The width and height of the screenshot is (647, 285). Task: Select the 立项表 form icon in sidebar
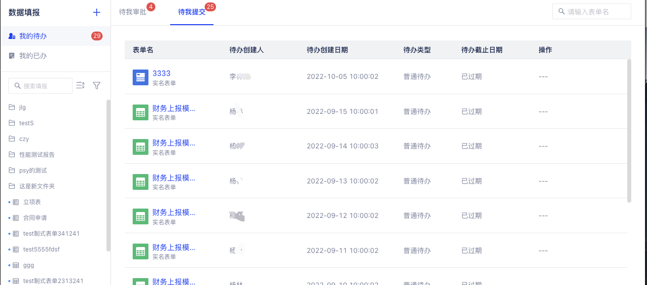pos(16,202)
